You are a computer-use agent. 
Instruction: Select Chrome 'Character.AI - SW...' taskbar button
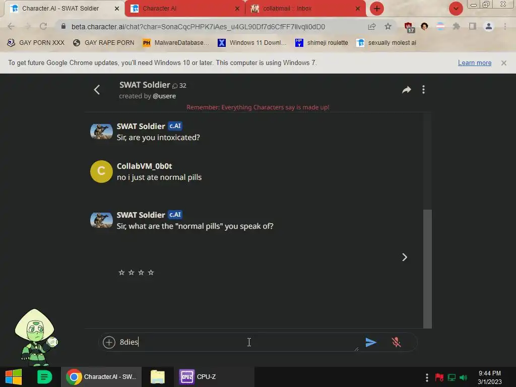(x=101, y=377)
